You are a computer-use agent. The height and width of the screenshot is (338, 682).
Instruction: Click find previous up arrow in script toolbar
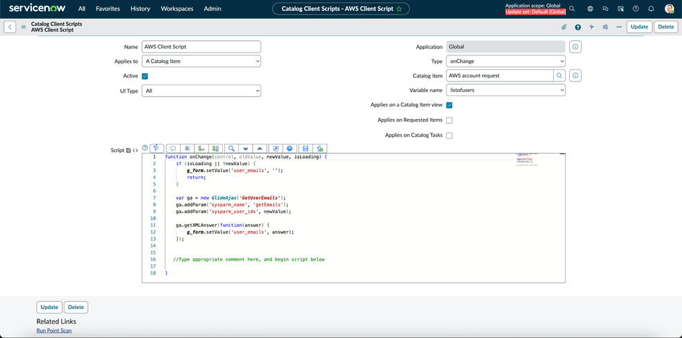click(260, 148)
